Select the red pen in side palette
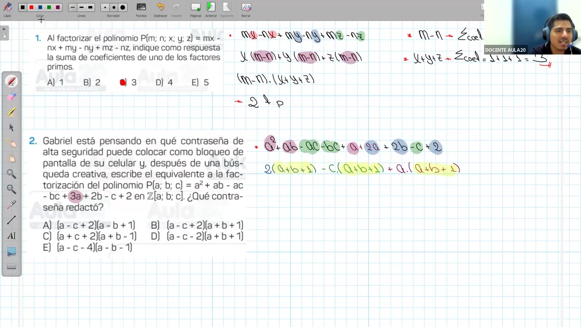This screenshot has width=581, height=327. [11, 81]
